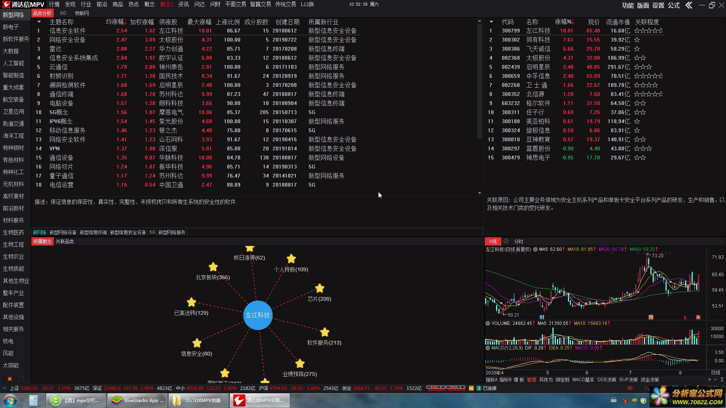The height and width of the screenshot is (408, 726).
Task: Click the clock history icon beside K线 tab
Action: click(x=506, y=241)
